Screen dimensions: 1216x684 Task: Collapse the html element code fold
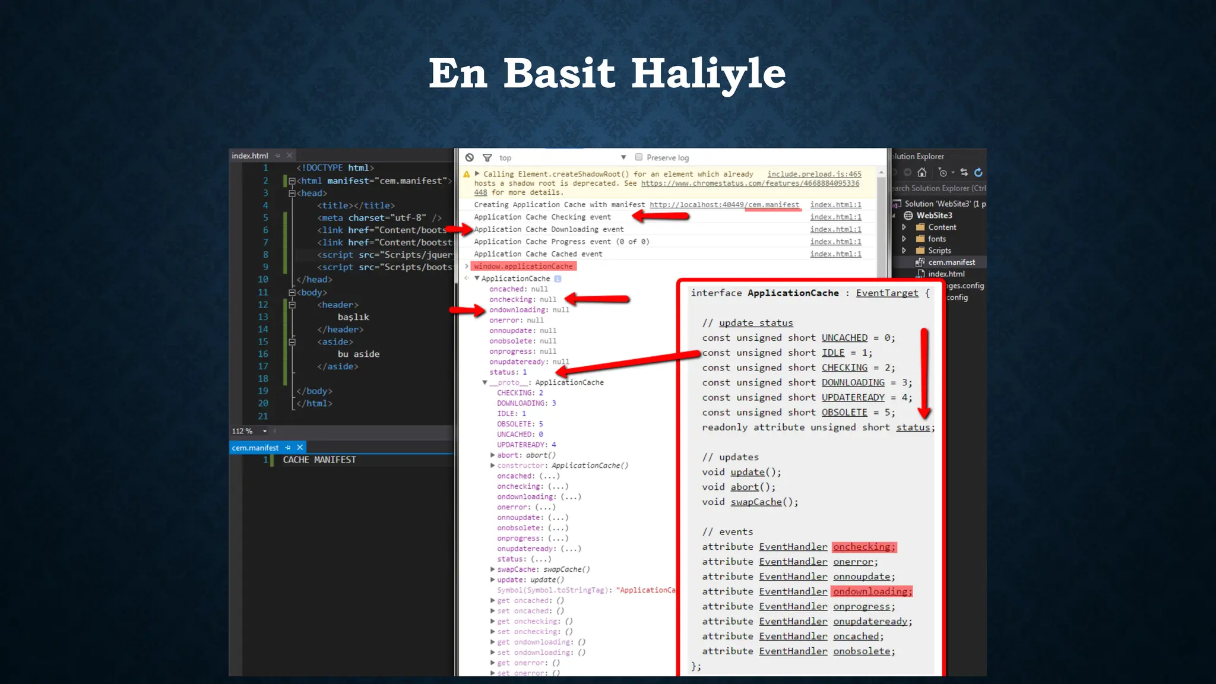pyautogui.click(x=292, y=180)
